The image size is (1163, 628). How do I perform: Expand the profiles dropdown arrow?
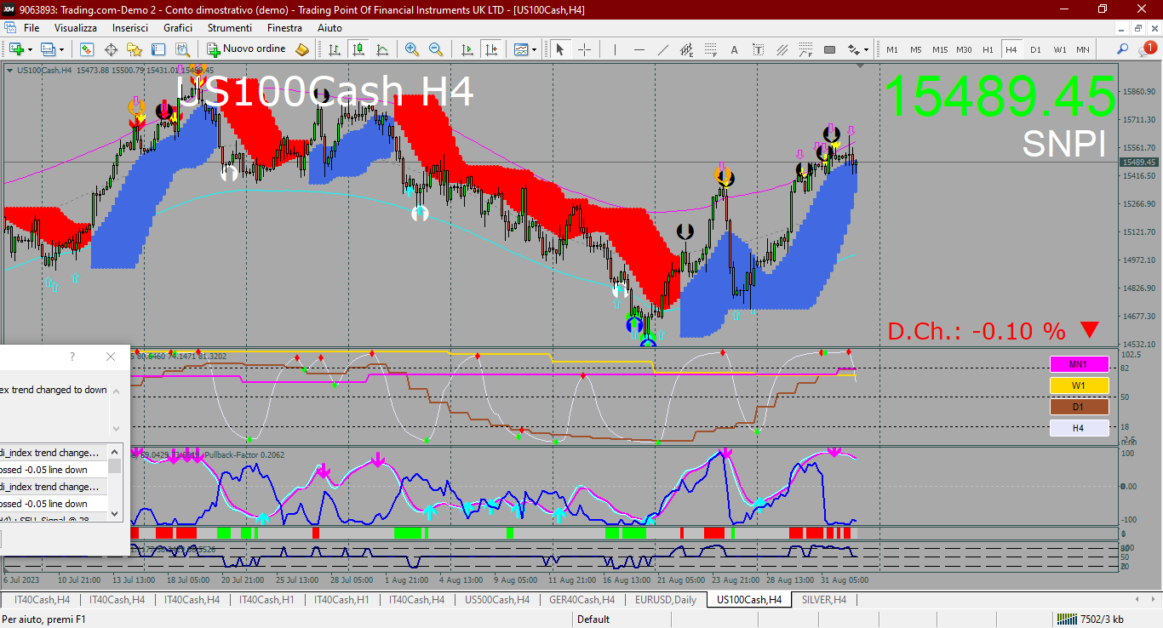pyautogui.click(x=62, y=49)
